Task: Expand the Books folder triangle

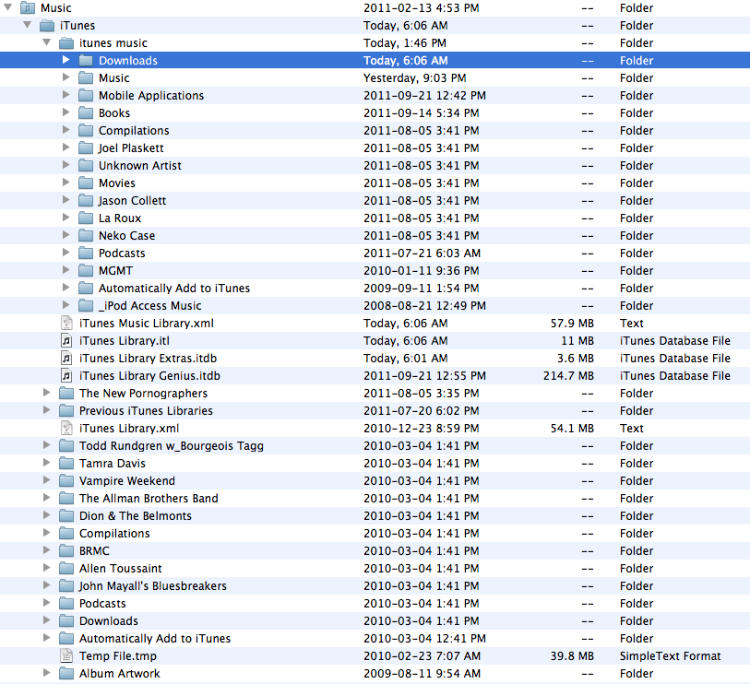Action: tap(66, 112)
